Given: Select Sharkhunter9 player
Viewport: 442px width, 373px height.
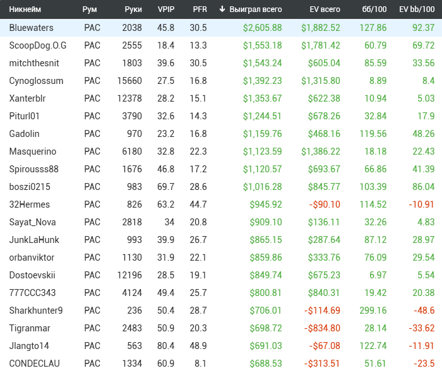Looking at the screenshot, I should pyautogui.click(x=36, y=311).
